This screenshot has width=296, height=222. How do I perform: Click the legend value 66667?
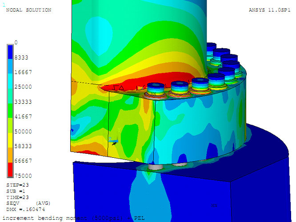tap(23, 161)
